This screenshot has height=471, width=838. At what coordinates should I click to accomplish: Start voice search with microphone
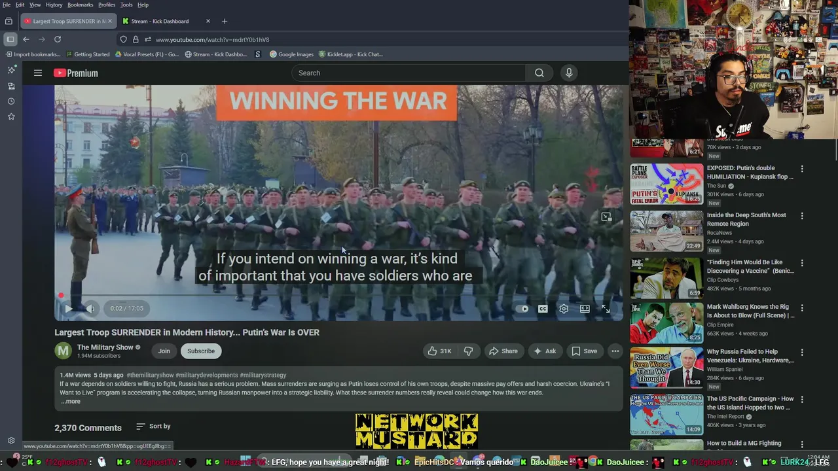coord(569,73)
